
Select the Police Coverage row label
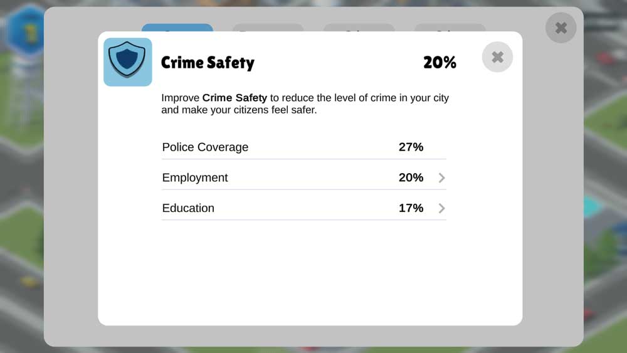(x=205, y=147)
